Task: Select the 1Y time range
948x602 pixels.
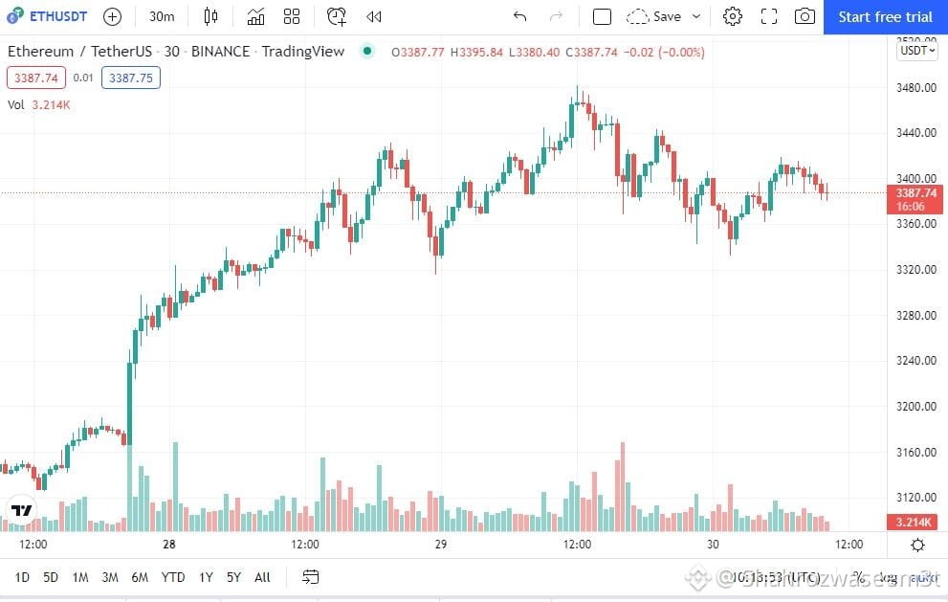Action: [x=207, y=577]
